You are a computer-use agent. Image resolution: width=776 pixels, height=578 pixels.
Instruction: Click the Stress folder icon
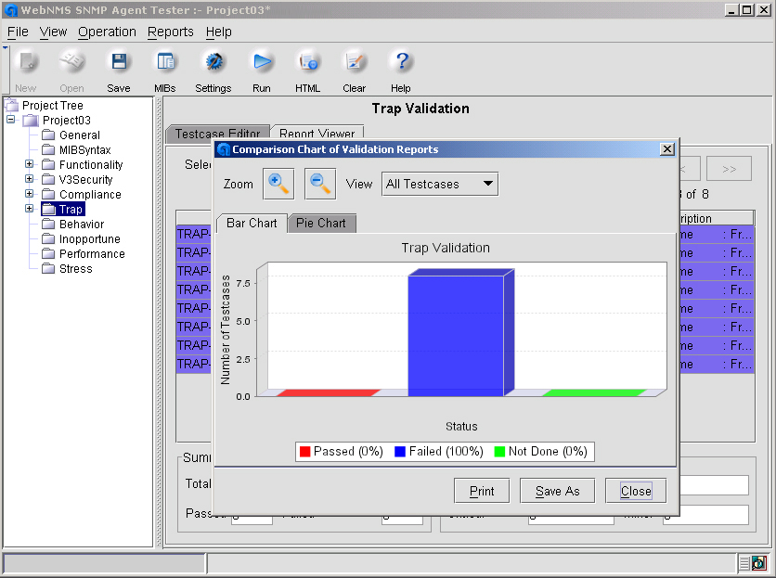click(48, 269)
